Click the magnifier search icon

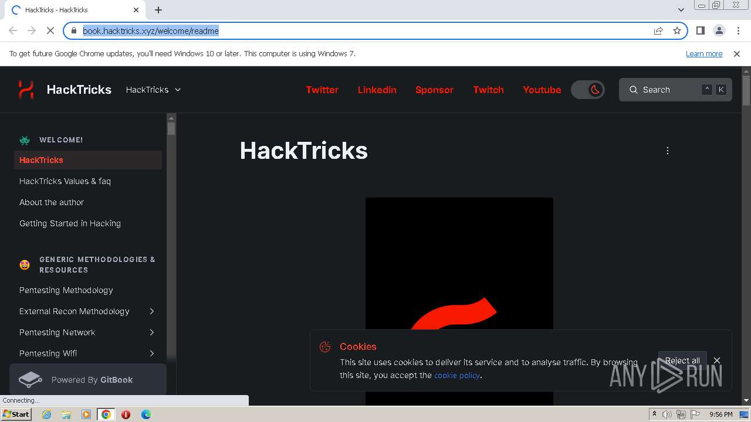(x=634, y=90)
